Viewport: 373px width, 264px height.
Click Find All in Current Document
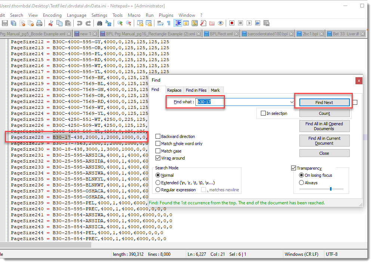click(x=324, y=141)
